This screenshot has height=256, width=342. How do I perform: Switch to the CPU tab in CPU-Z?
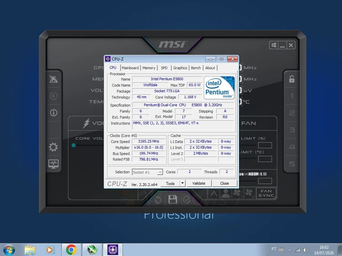(x=113, y=68)
